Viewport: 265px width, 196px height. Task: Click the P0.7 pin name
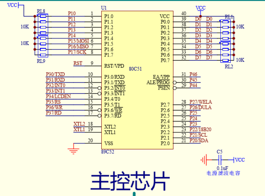pyautogui.click(x=165, y=60)
